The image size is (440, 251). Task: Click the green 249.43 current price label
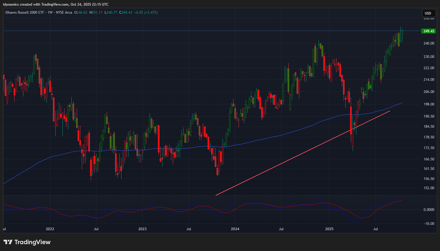pos(429,31)
